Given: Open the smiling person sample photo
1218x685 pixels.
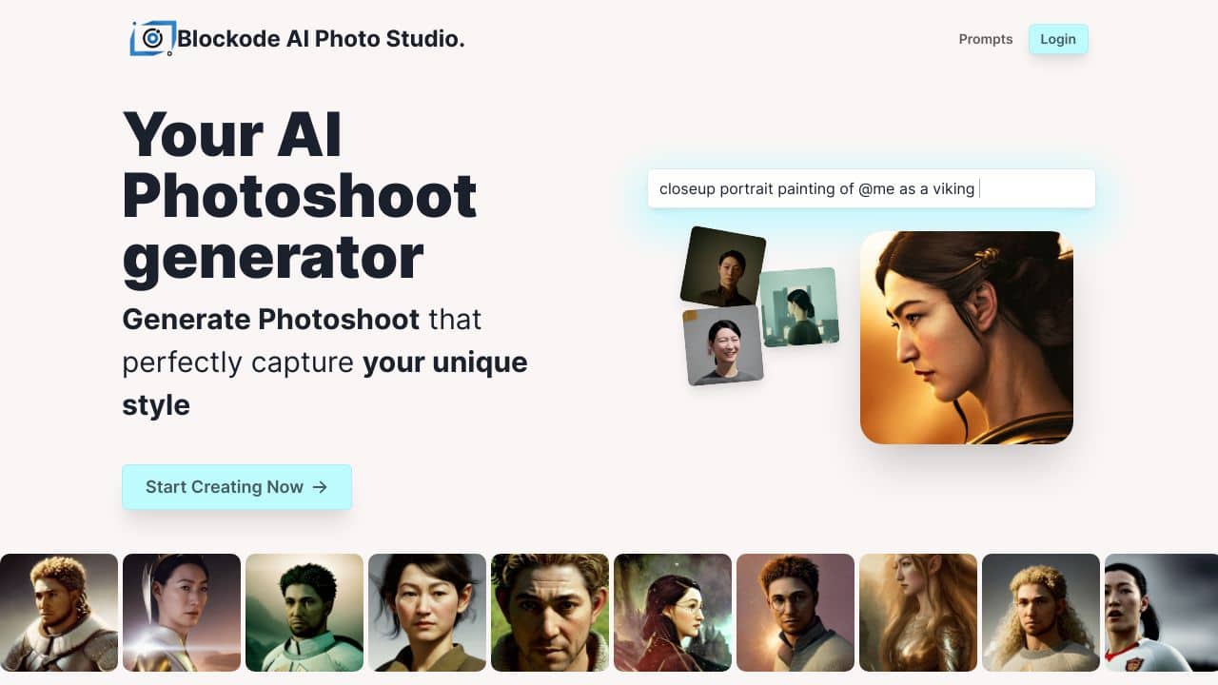Looking at the screenshot, I should tap(723, 345).
